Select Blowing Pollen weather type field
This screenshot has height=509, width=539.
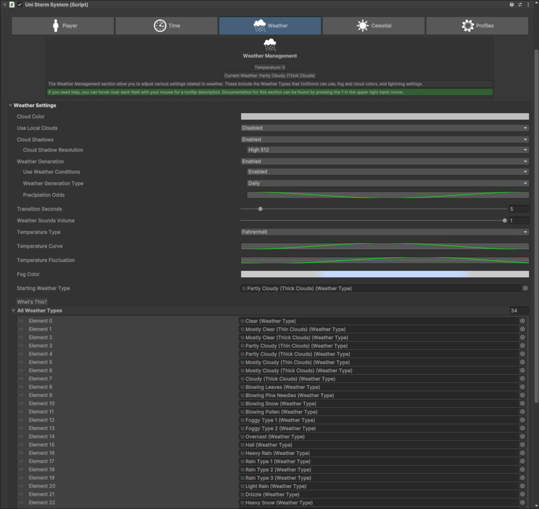(x=379, y=412)
